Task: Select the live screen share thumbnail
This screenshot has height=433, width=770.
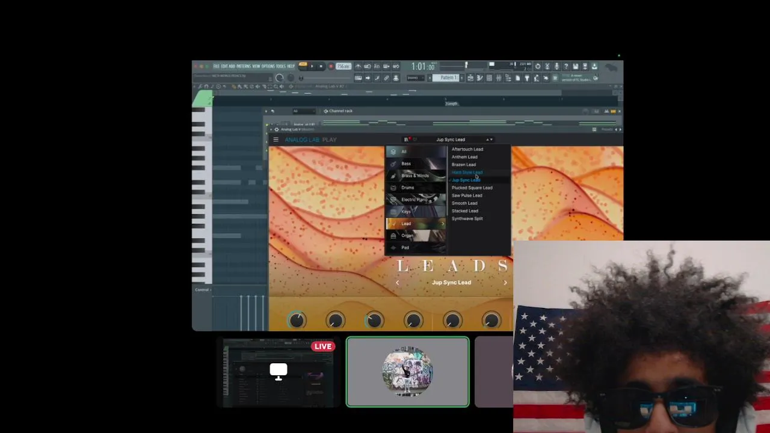Action: coord(279,373)
